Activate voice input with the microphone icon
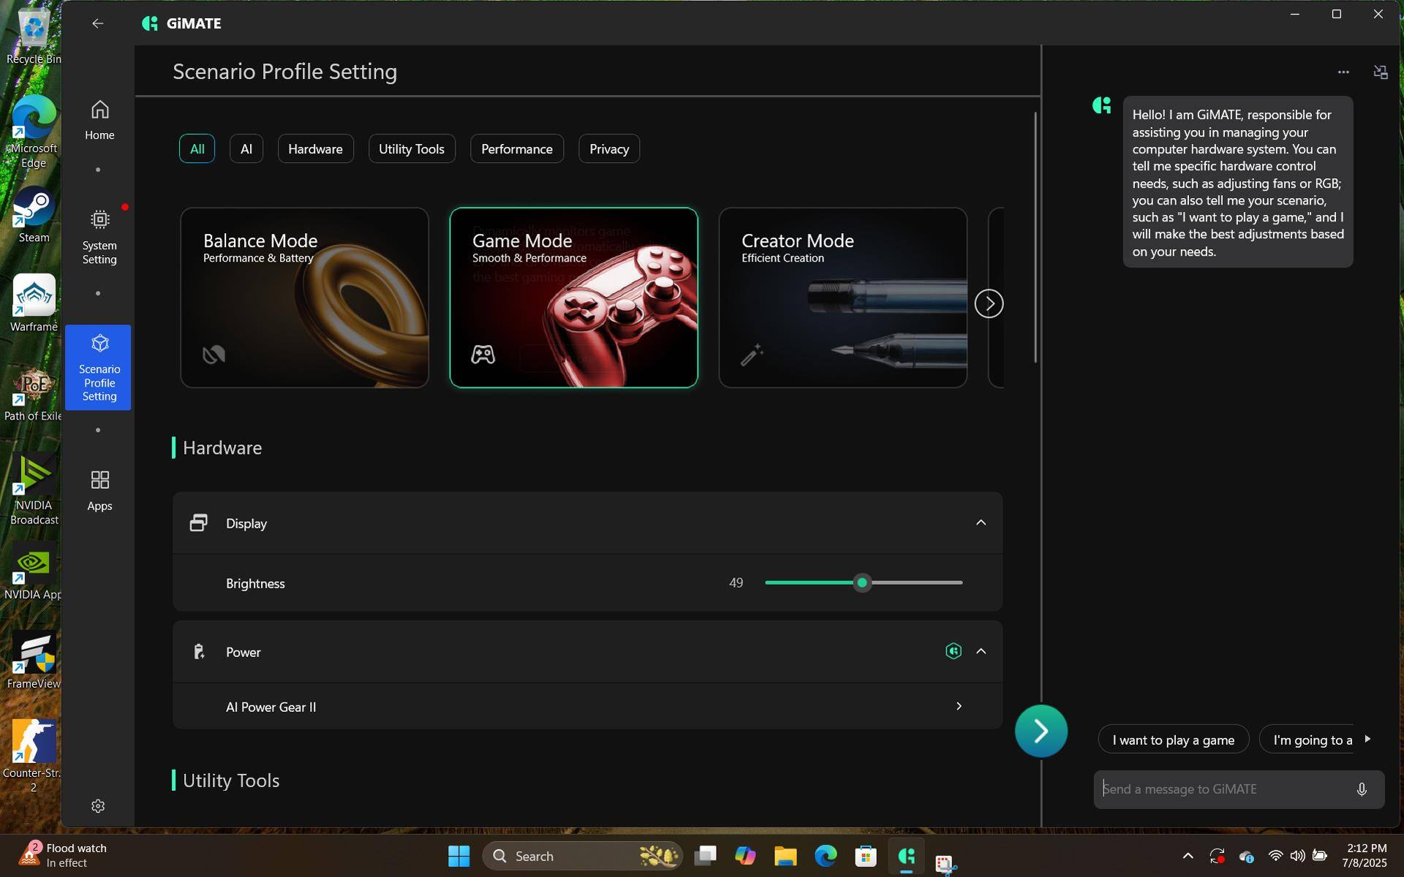 [1361, 789]
